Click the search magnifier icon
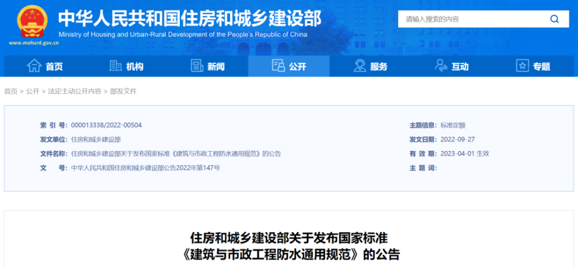The height and width of the screenshot is (268, 578). 554,19
